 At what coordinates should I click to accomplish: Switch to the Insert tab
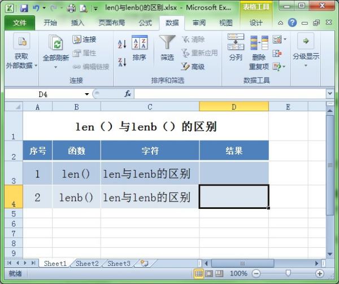(77, 23)
